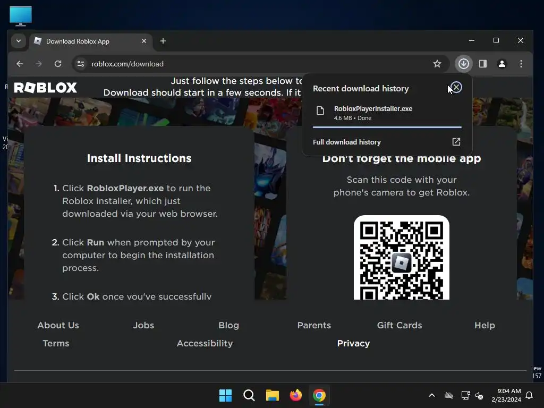This screenshot has height=408, width=544.
Task: Launch Firefox from the taskbar
Action: [x=296, y=395]
